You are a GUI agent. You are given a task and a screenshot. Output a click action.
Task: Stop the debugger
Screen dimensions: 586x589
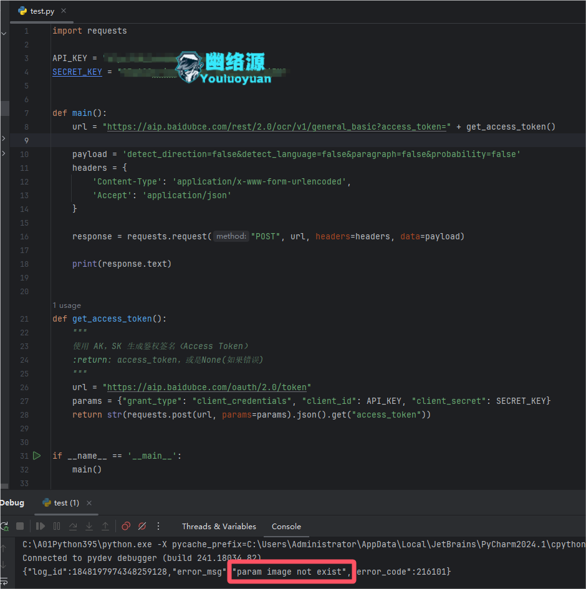(x=20, y=527)
